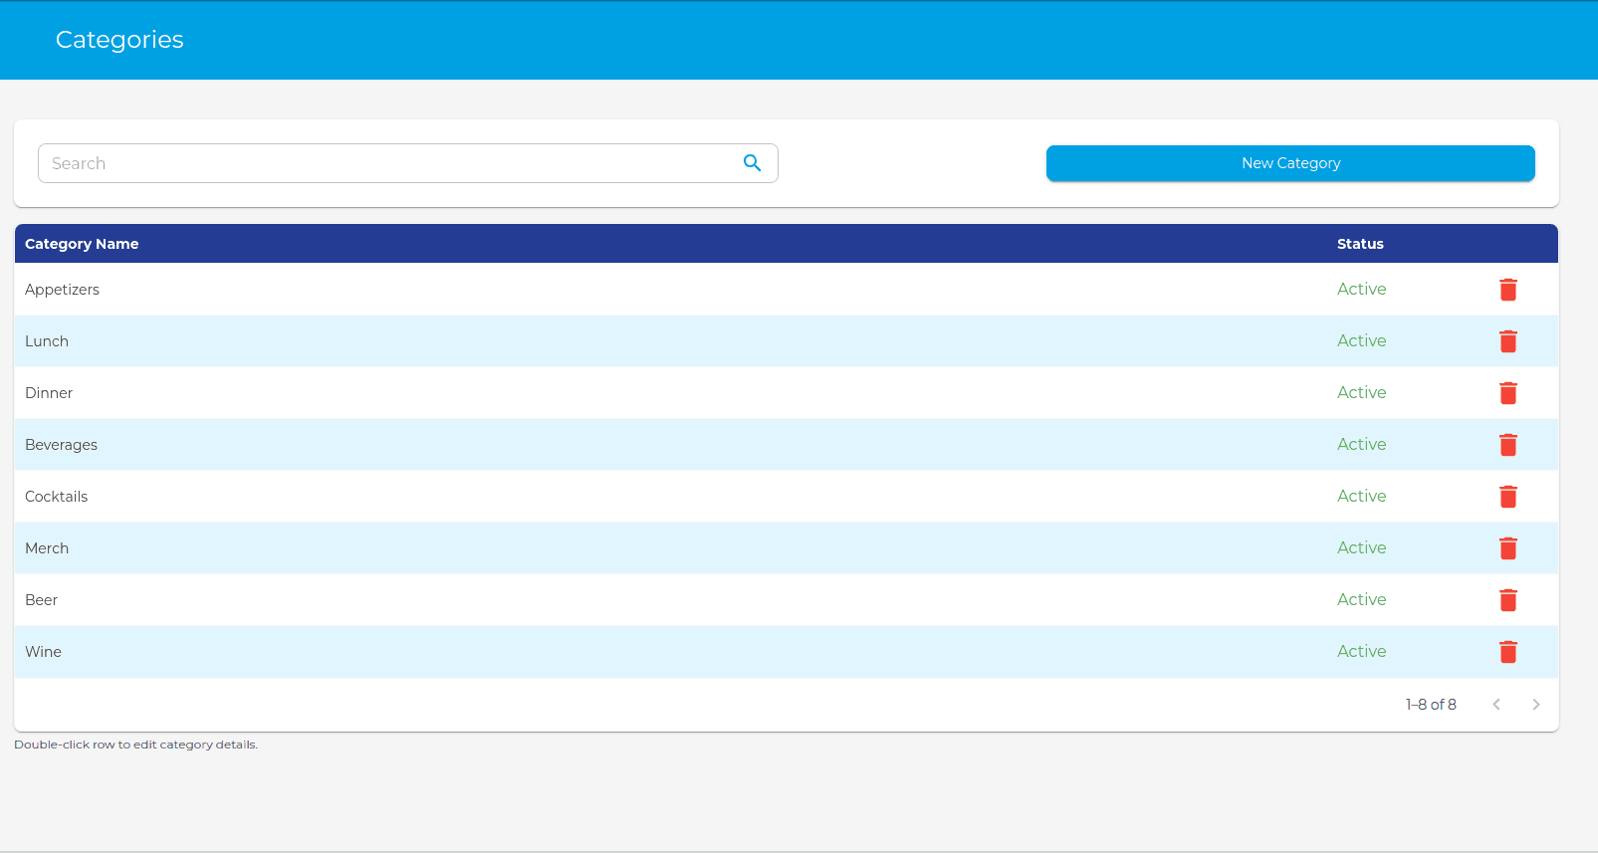The width and height of the screenshot is (1598, 853).
Task: Click trash icon for Dinner
Action: tap(1507, 393)
